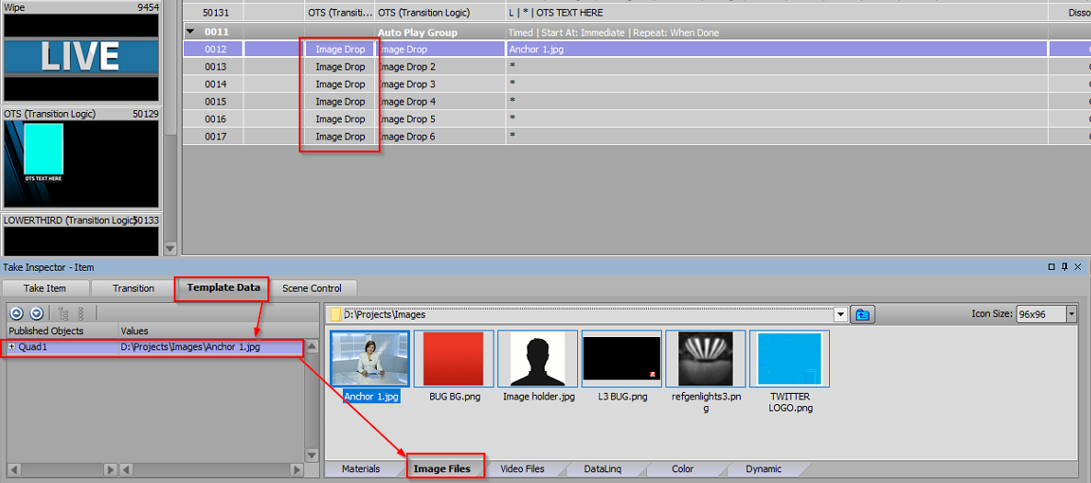
Task: Pin the Take Inspector panel
Action: [x=1063, y=267]
